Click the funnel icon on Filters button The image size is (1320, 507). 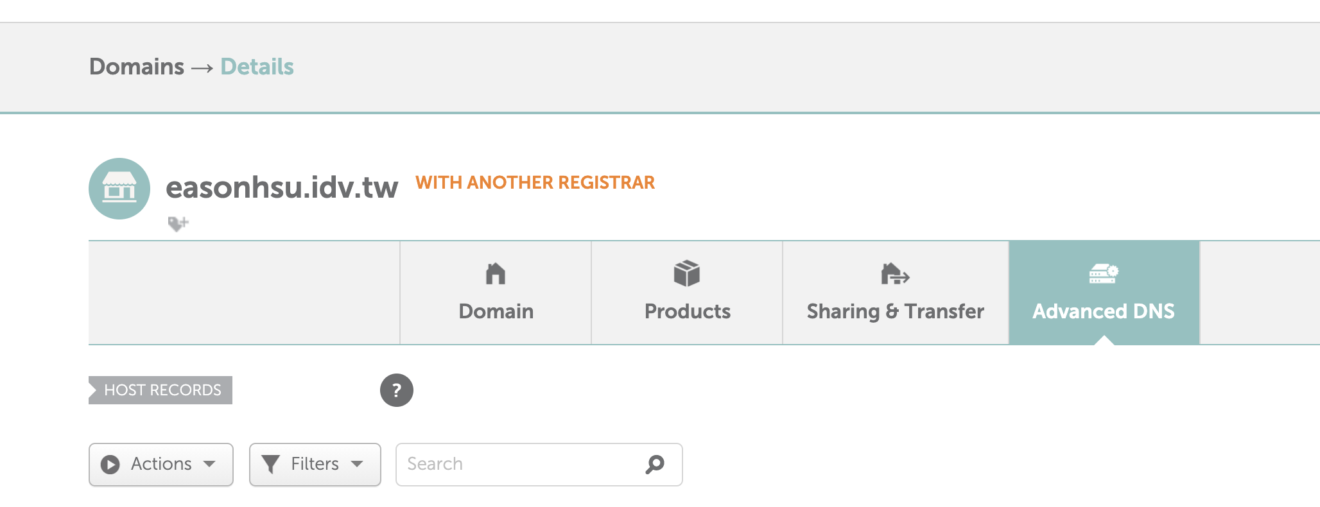[271, 464]
